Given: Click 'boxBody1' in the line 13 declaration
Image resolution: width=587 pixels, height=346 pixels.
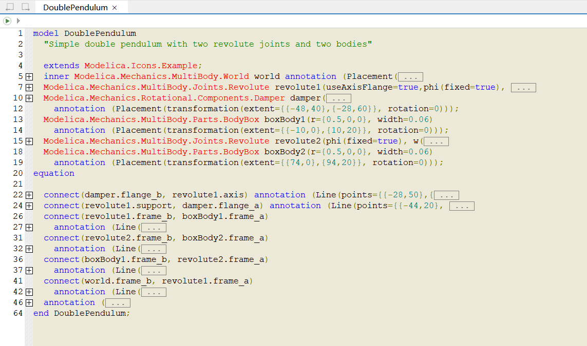Looking at the screenshot, I should coord(285,119).
